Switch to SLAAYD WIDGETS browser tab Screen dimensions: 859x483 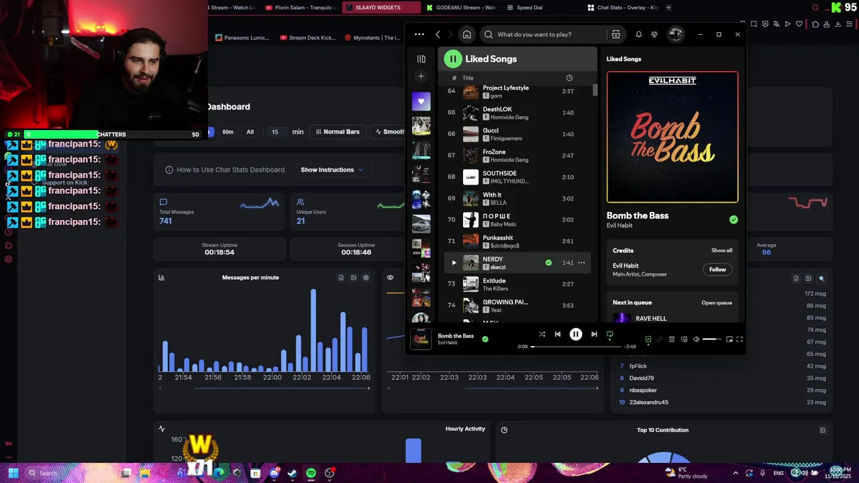381,7
